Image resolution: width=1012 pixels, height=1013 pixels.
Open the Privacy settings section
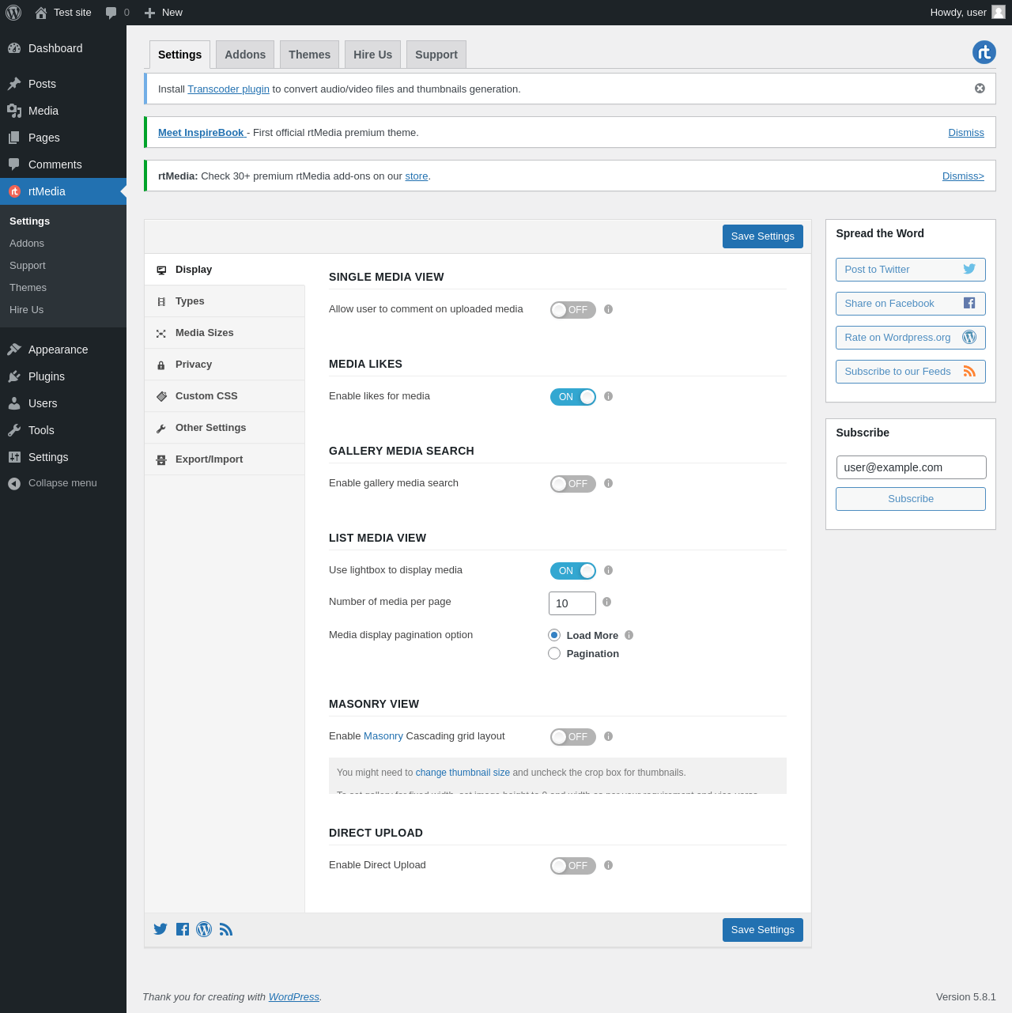[194, 365]
